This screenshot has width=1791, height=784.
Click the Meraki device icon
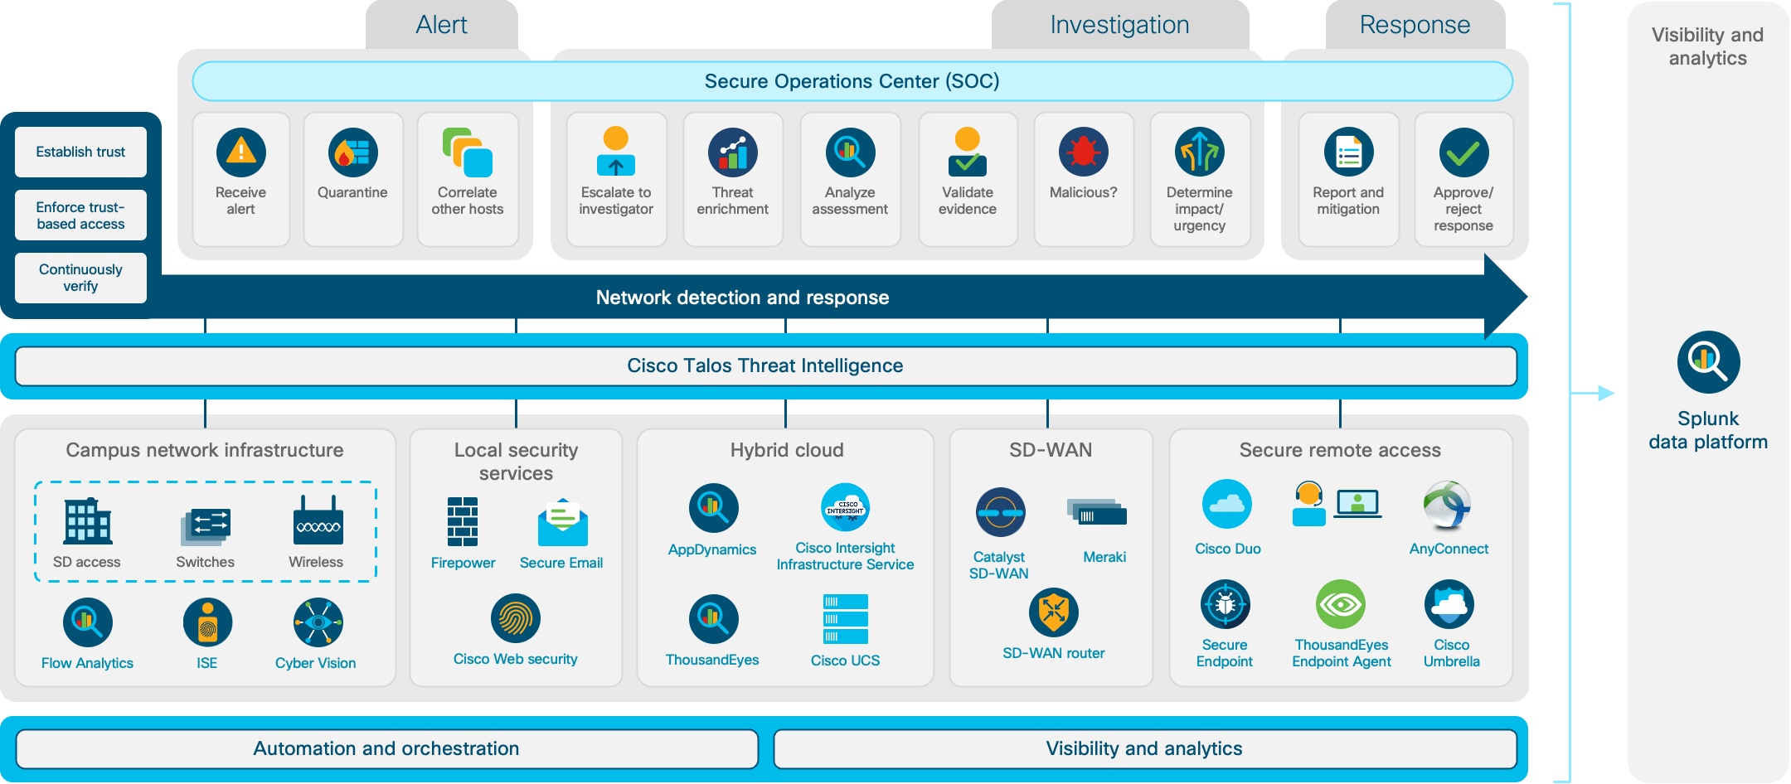(x=1097, y=512)
